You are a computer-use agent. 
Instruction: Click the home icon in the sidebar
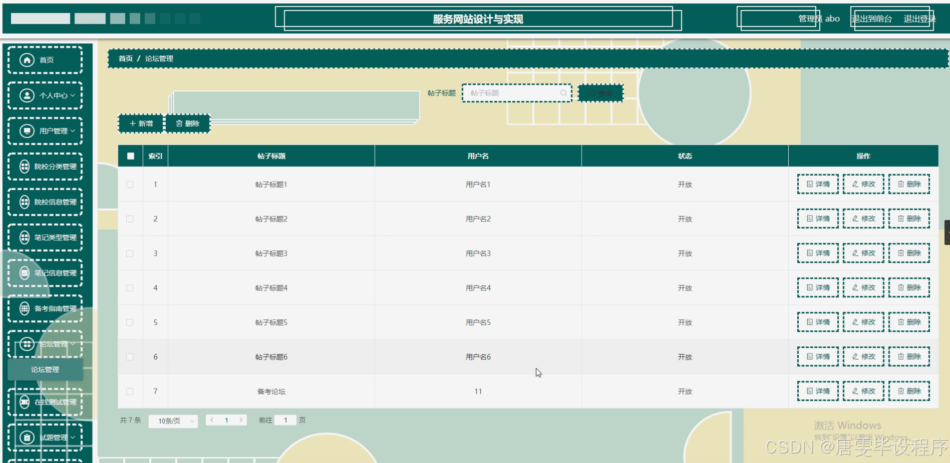[27, 60]
